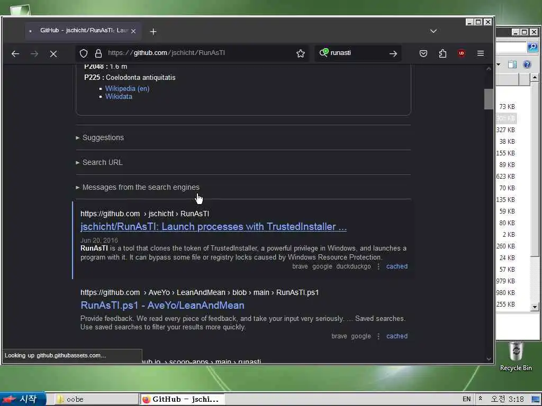Viewport: 542px width, 406px height.
Task: Expand the Suggestions section
Action: click(100, 137)
